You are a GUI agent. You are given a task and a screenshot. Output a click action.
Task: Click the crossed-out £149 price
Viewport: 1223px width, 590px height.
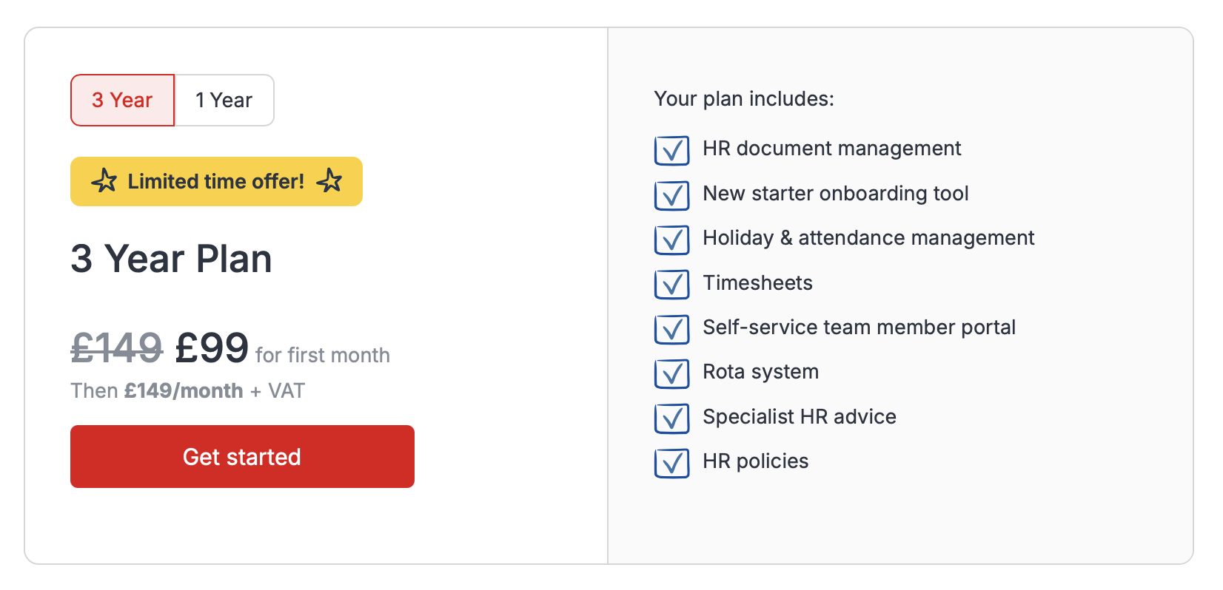[x=116, y=347]
